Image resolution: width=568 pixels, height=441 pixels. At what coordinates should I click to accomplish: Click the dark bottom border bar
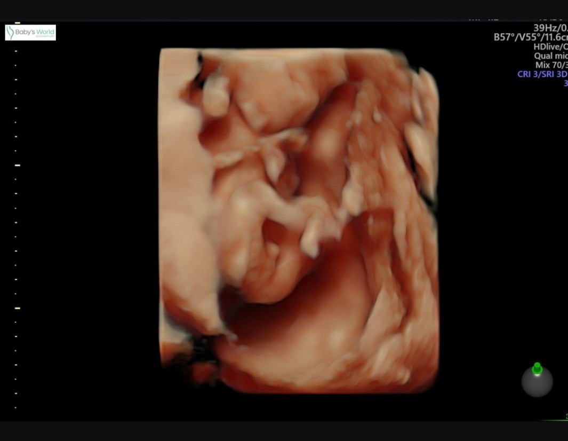[284, 431]
